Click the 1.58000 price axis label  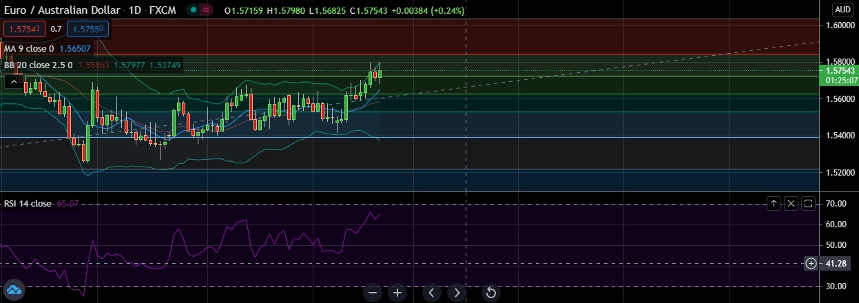click(x=840, y=63)
